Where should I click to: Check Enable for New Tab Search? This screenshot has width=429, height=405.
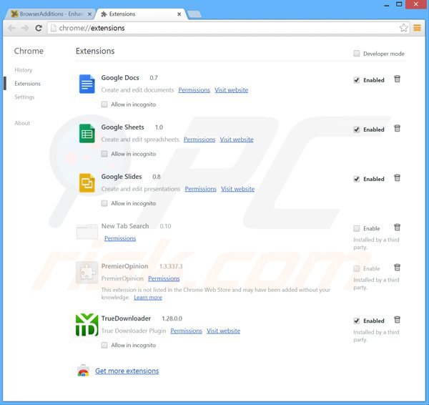coord(357,228)
